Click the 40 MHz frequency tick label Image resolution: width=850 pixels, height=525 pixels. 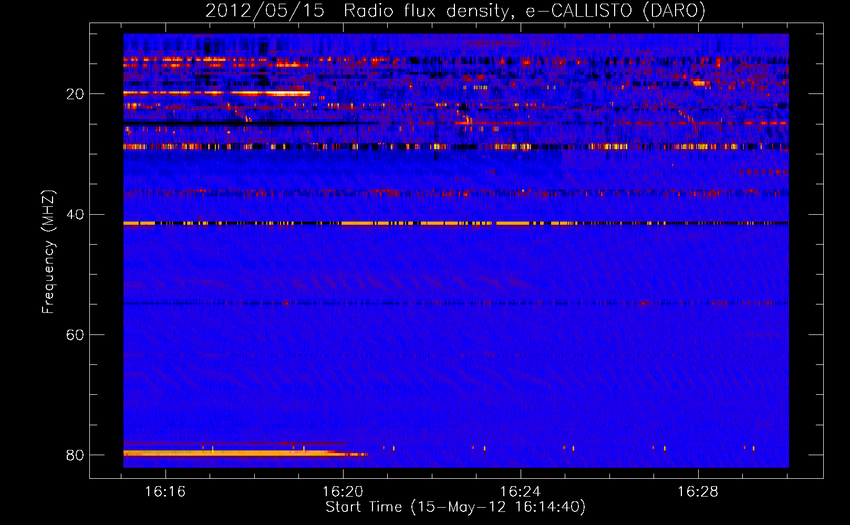[x=75, y=214]
